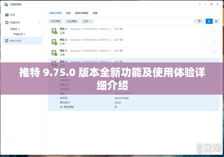Open the help question mark icon
224x157 pixels.
[x=200, y=4]
